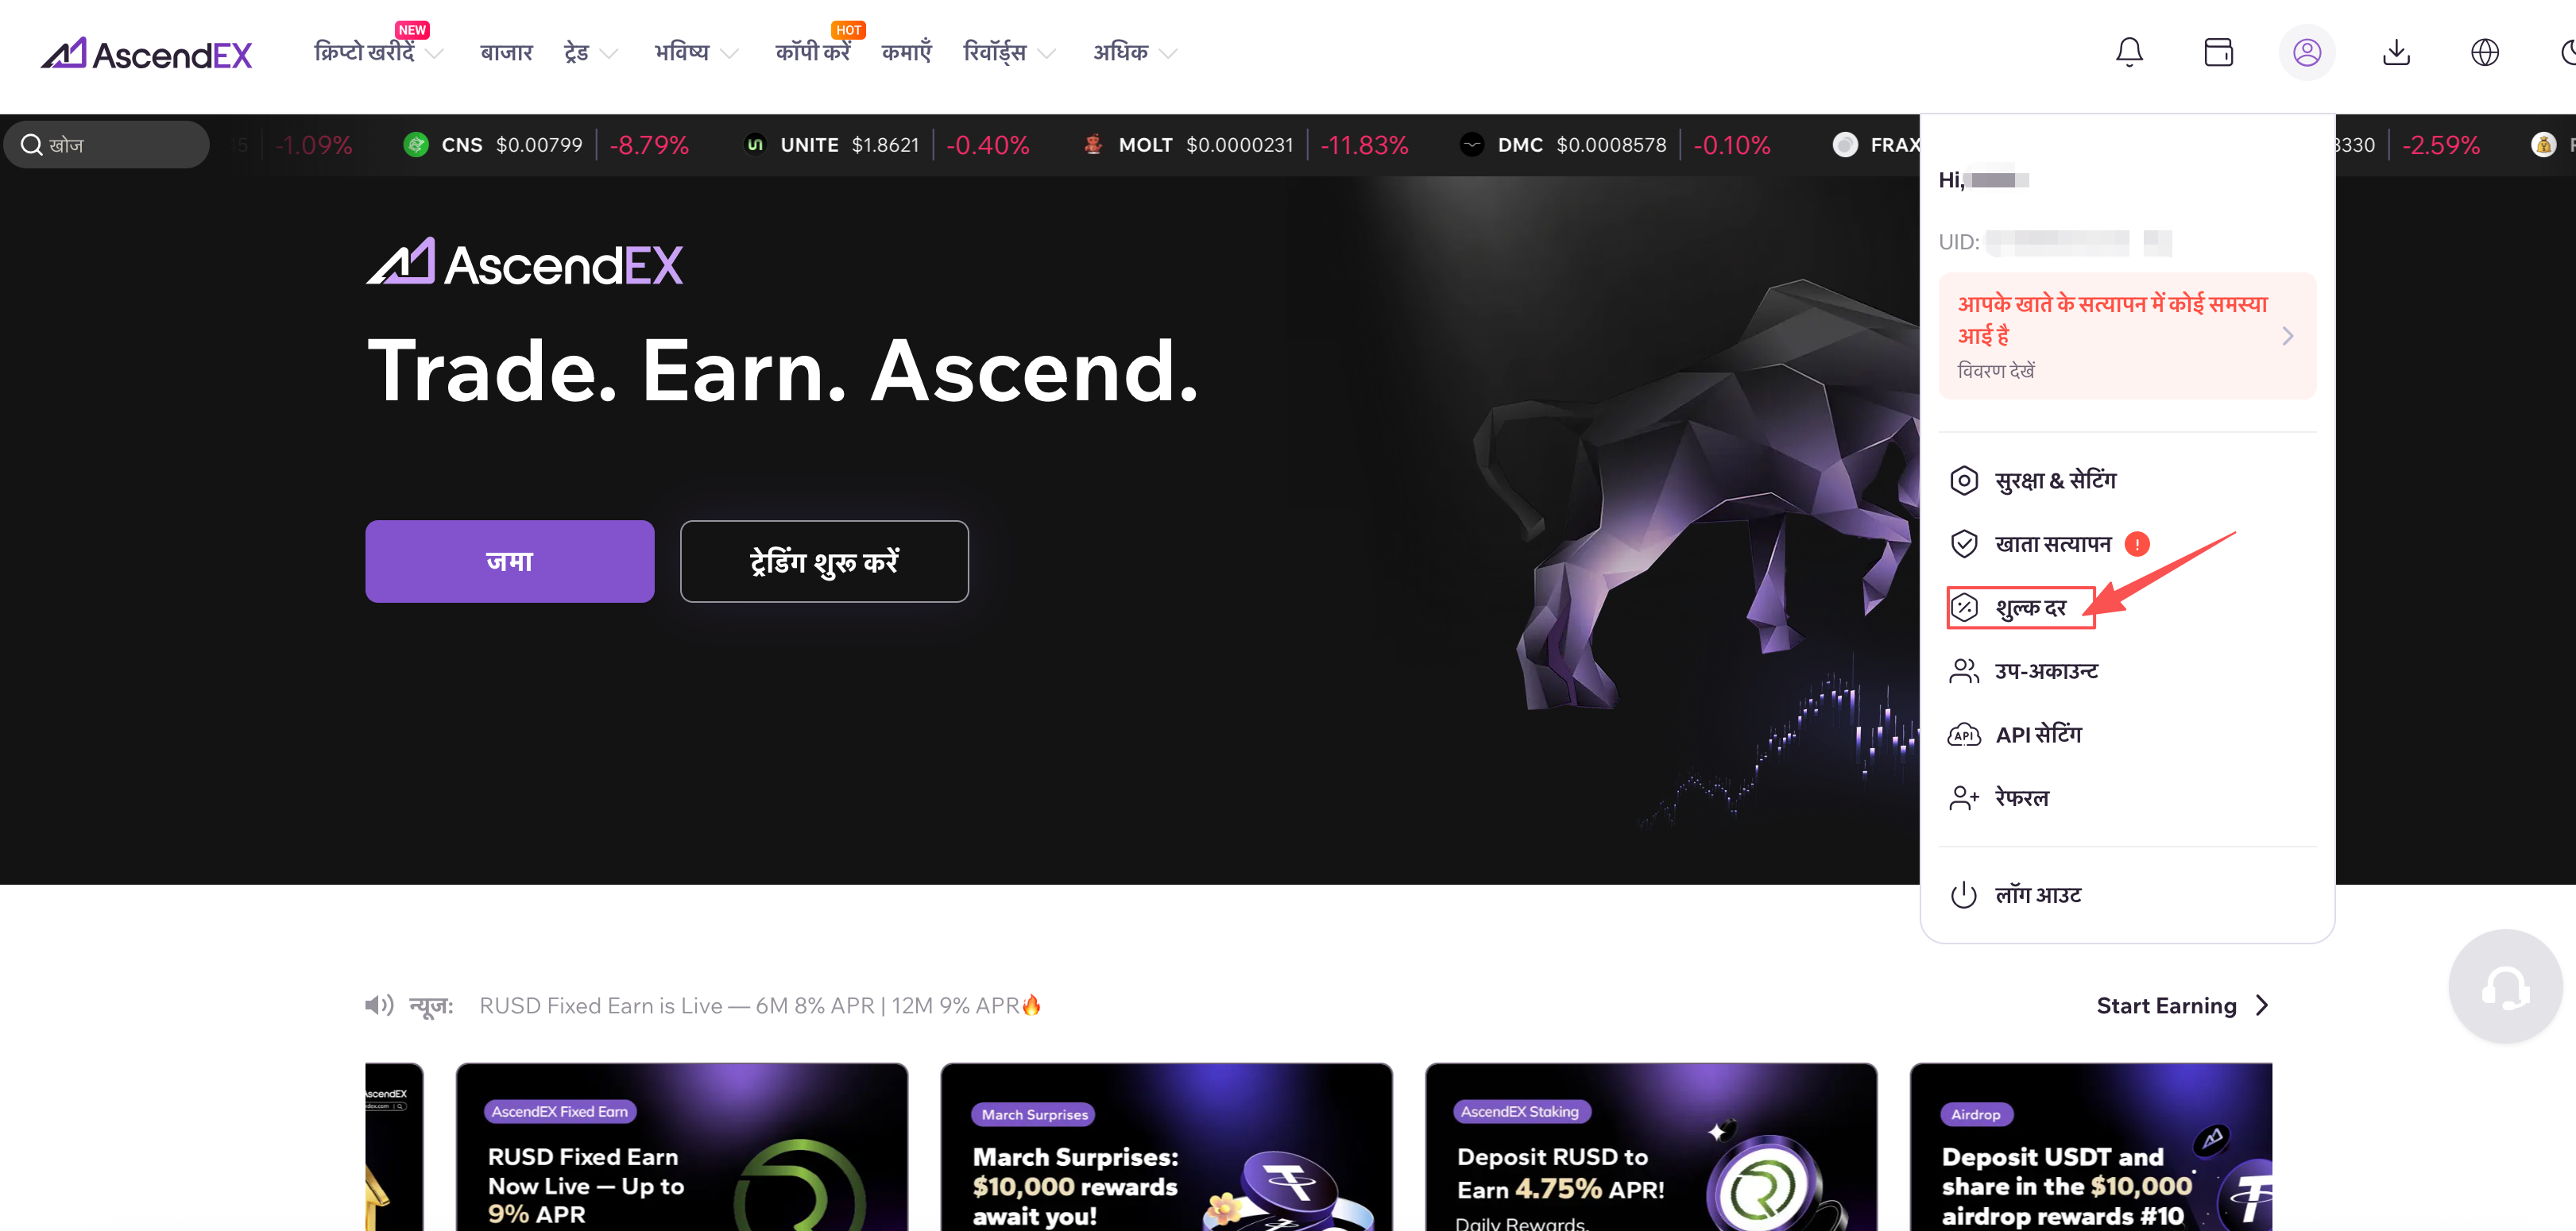The width and height of the screenshot is (2576, 1231).
Task: Open the notifications bell icon
Action: tap(2129, 52)
